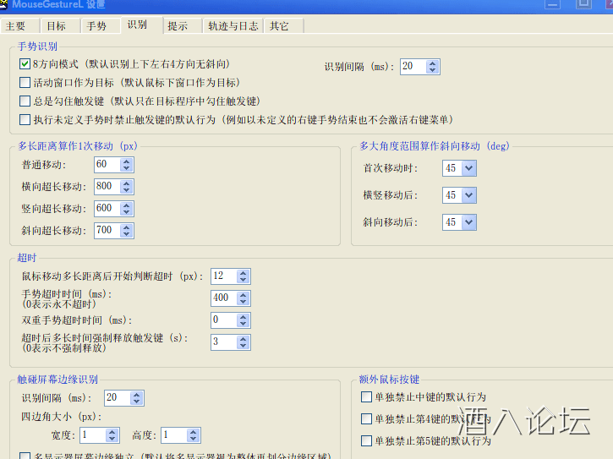
Task: Click the 宽度 corner size field
Action: (91, 435)
